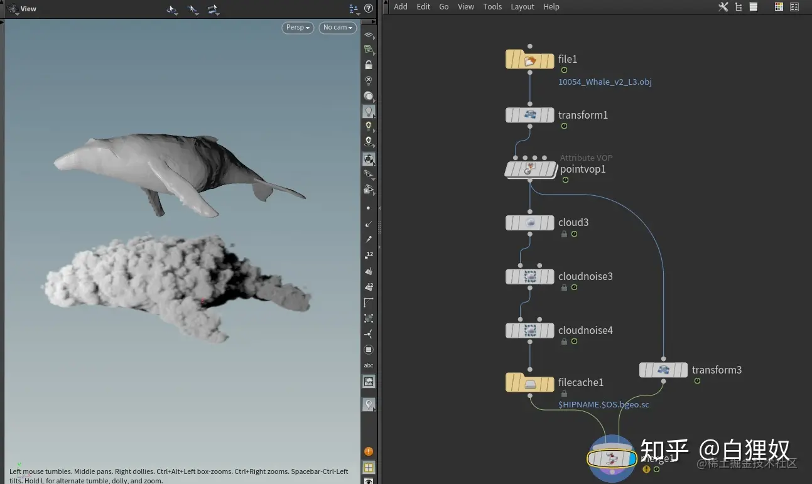Select the file1 node
This screenshot has height=484, width=812.
coord(530,60)
